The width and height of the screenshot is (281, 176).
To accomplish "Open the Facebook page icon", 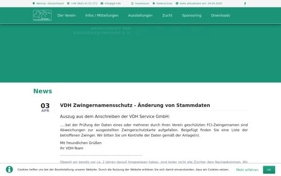I will 245,4.
